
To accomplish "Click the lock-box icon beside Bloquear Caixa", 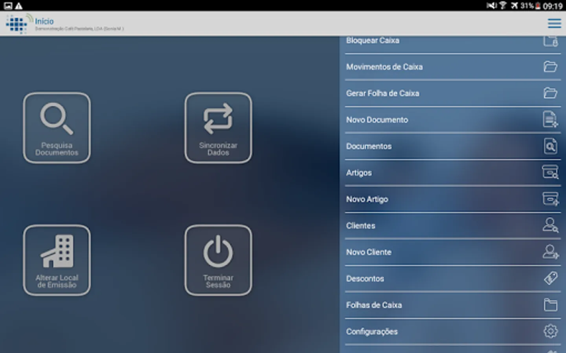I will 551,41.
